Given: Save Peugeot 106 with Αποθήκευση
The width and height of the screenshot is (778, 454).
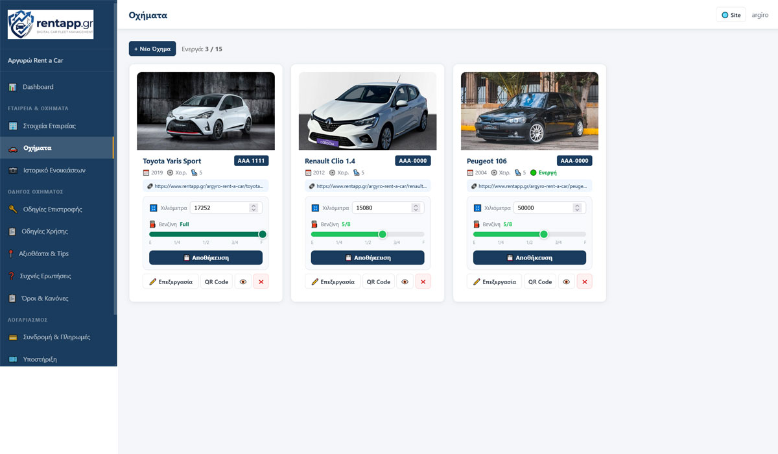Looking at the screenshot, I should tap(530, 257).
